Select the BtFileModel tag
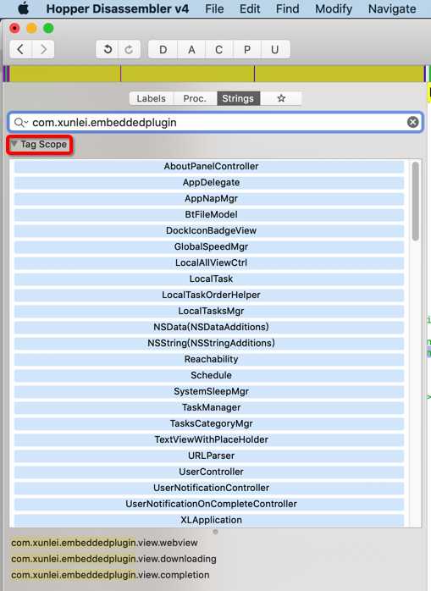Image resolution: width=431 pixels, height=591 pixels. [x=209, y=214]
